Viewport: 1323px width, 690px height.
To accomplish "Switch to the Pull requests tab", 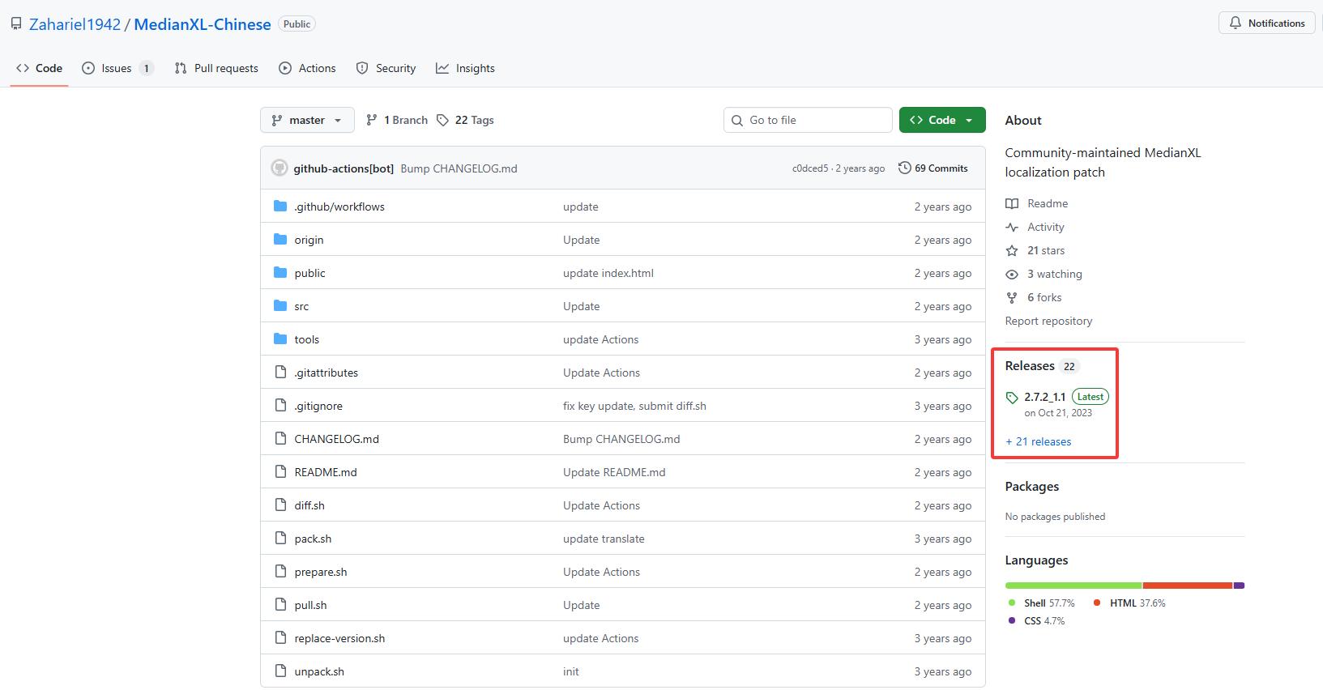I will coord(216,68).
